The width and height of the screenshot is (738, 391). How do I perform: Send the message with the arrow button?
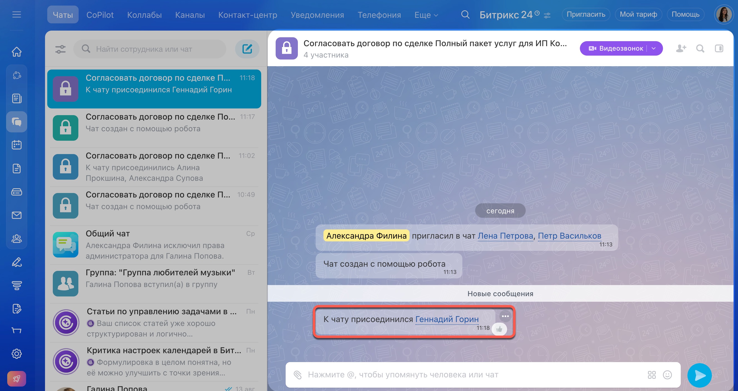point(699,375)
